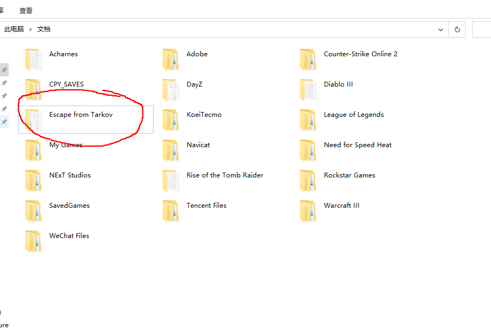Select the SavedGames folder icon
The width and height of the screenshot is (491, 336).
coord(34,211)
